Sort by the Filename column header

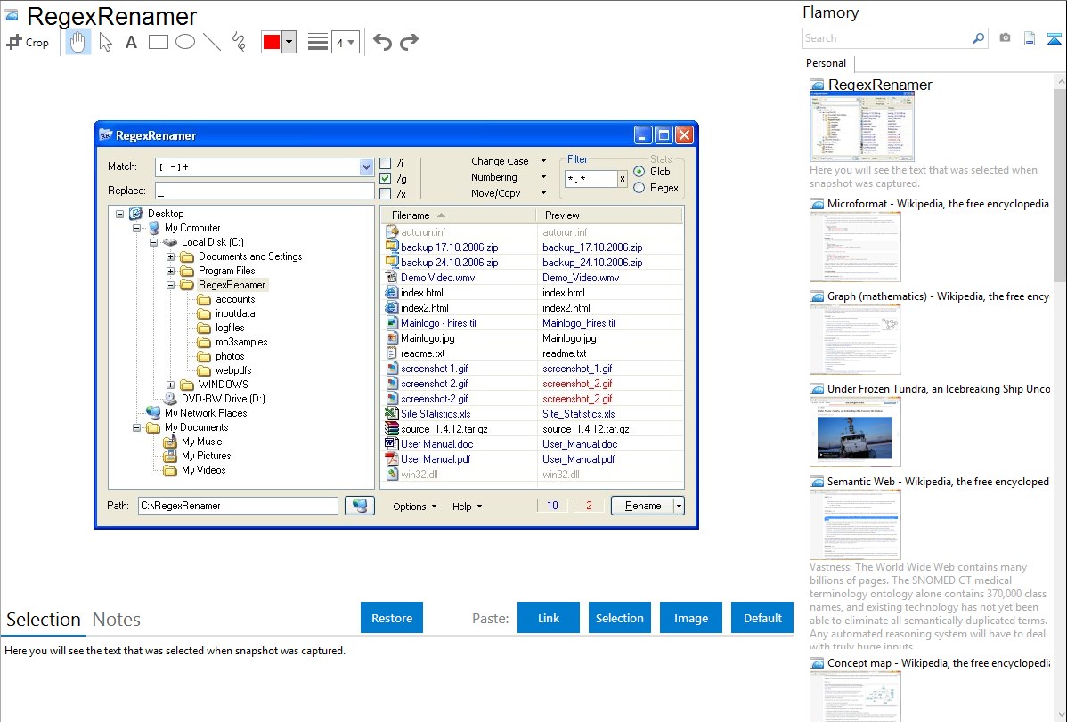coord(457,215)
